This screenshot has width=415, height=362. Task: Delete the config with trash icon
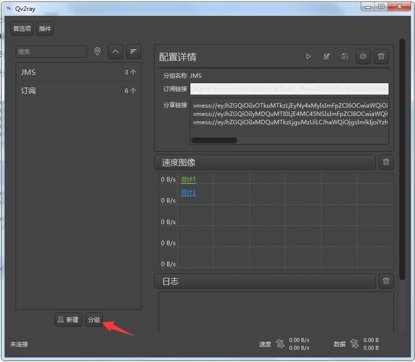[x=381, y=56]
